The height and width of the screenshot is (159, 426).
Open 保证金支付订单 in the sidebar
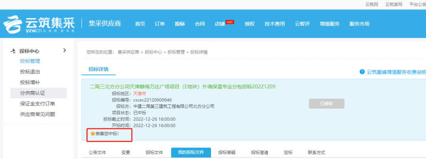(x=37, y=104)
